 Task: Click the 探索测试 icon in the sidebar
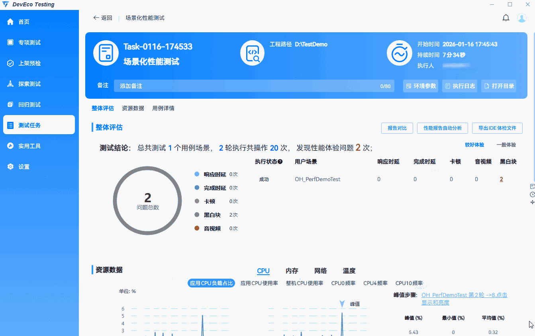pyautogui.click(x=10, y=84)
